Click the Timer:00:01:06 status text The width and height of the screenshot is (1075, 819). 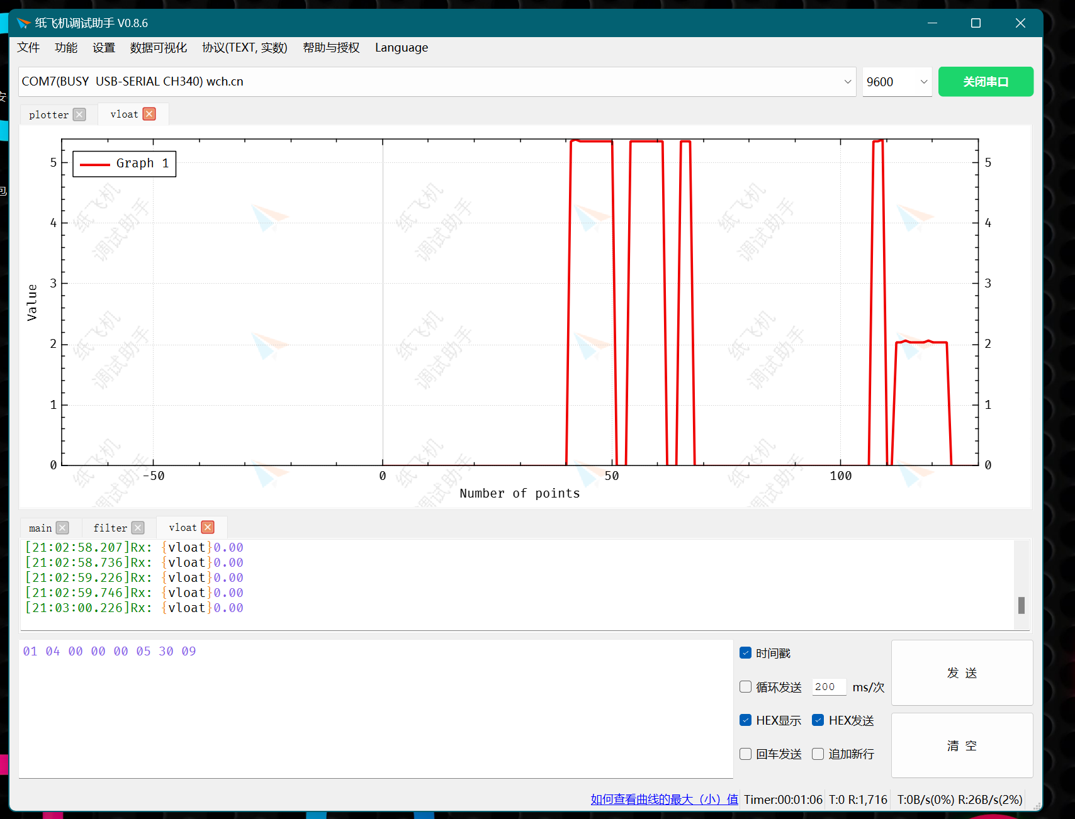(783, 799)
